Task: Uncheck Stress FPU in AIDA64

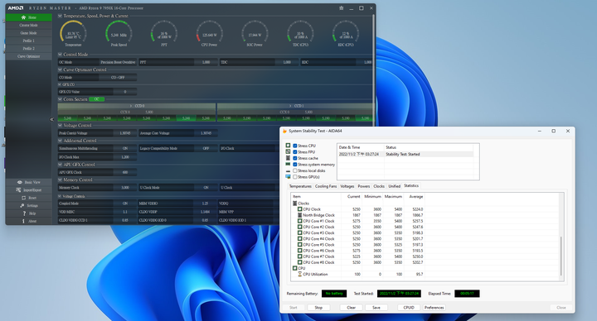Action: tap(295, 152)
